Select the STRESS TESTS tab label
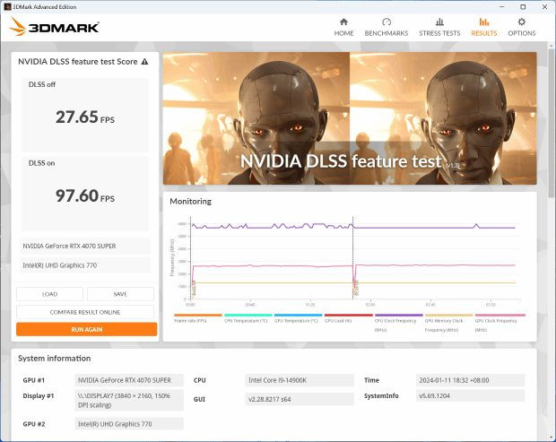Viewport: 556px width, 442px height. tap(439, 33)
